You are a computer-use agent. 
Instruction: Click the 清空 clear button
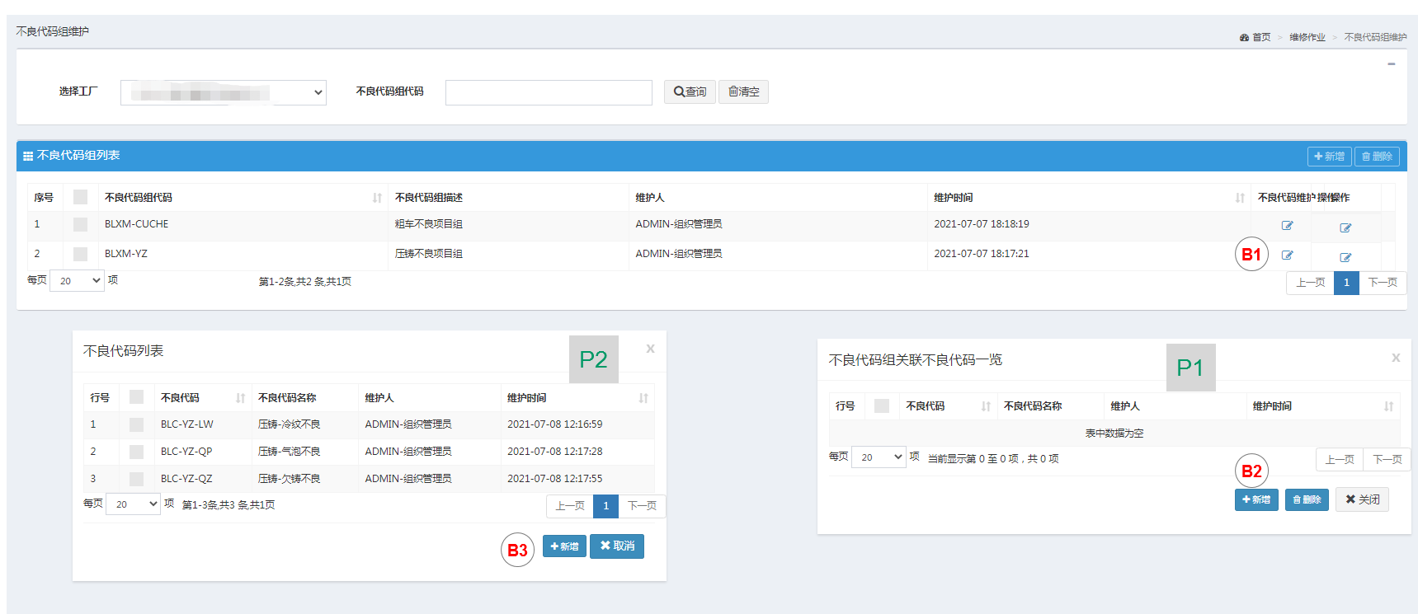[x=743, y=91]
